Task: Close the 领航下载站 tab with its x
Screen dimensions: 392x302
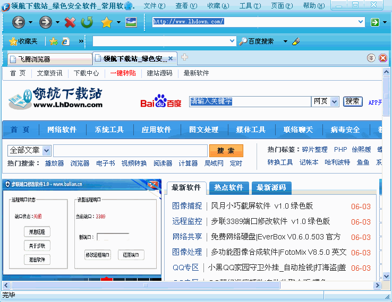Action: coord(171,58)
